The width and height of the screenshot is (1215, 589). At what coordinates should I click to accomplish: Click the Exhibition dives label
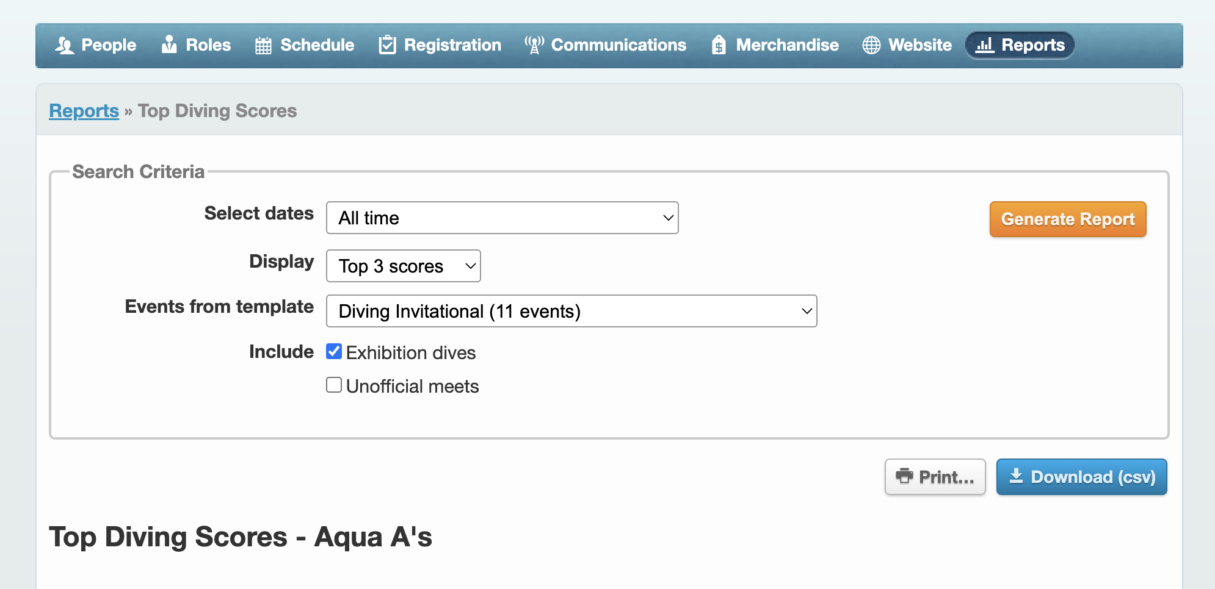coord(411,352)
